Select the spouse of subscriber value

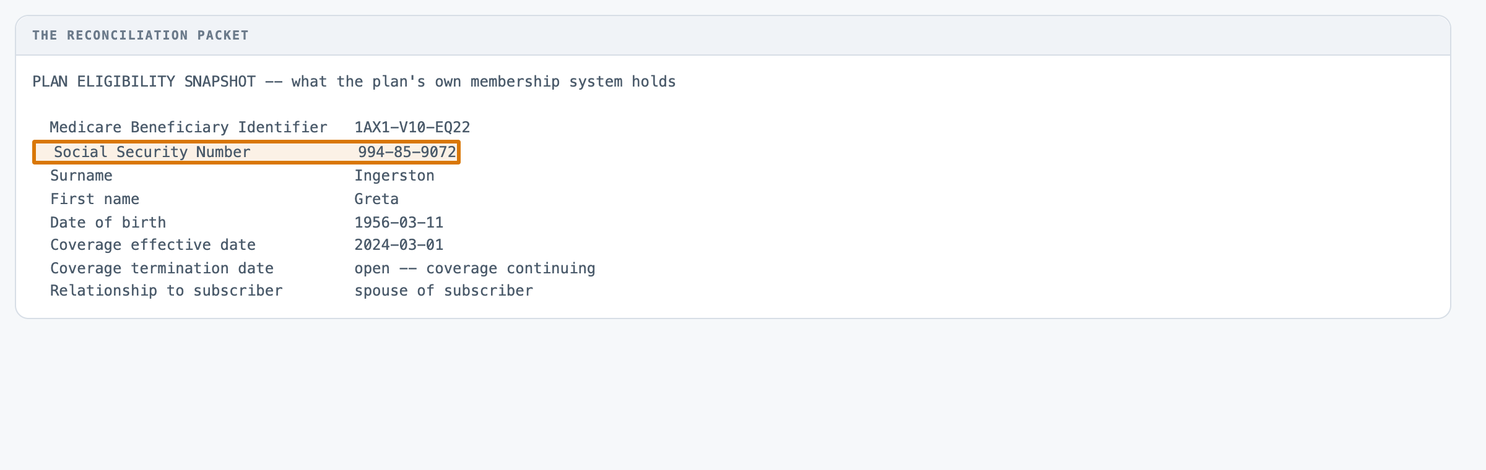coord(443,291)
